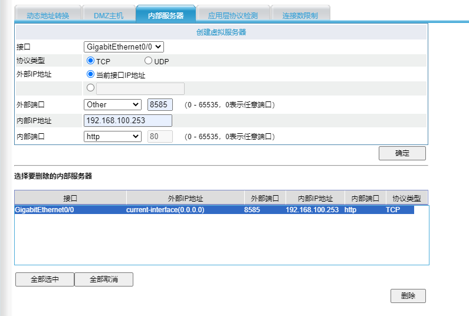The width and height of the screenshot is (469, 316).
Task: Click the 全部取消 button
Action: (104, 279)
